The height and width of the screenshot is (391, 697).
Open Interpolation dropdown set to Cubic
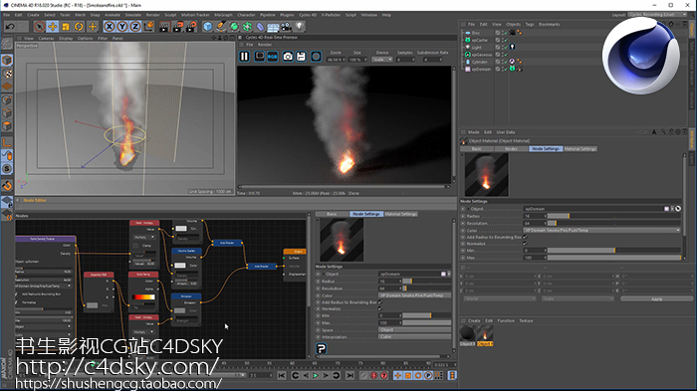coord(415,337)
